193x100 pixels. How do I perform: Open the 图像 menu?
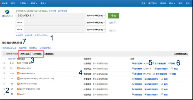click(x=34, y=3)
